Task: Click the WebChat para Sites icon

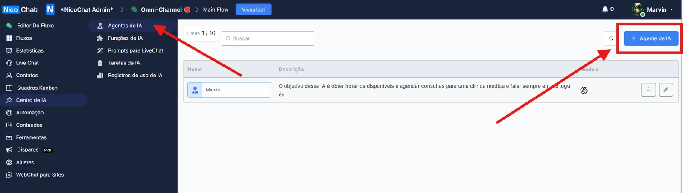Action: click(x=9, y=175)
